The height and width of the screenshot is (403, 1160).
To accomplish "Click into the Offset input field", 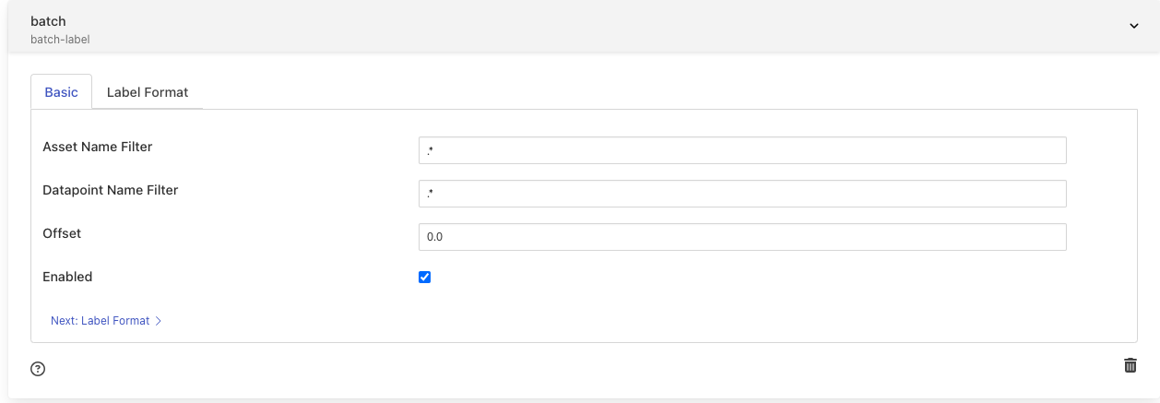I will point(742,237).
